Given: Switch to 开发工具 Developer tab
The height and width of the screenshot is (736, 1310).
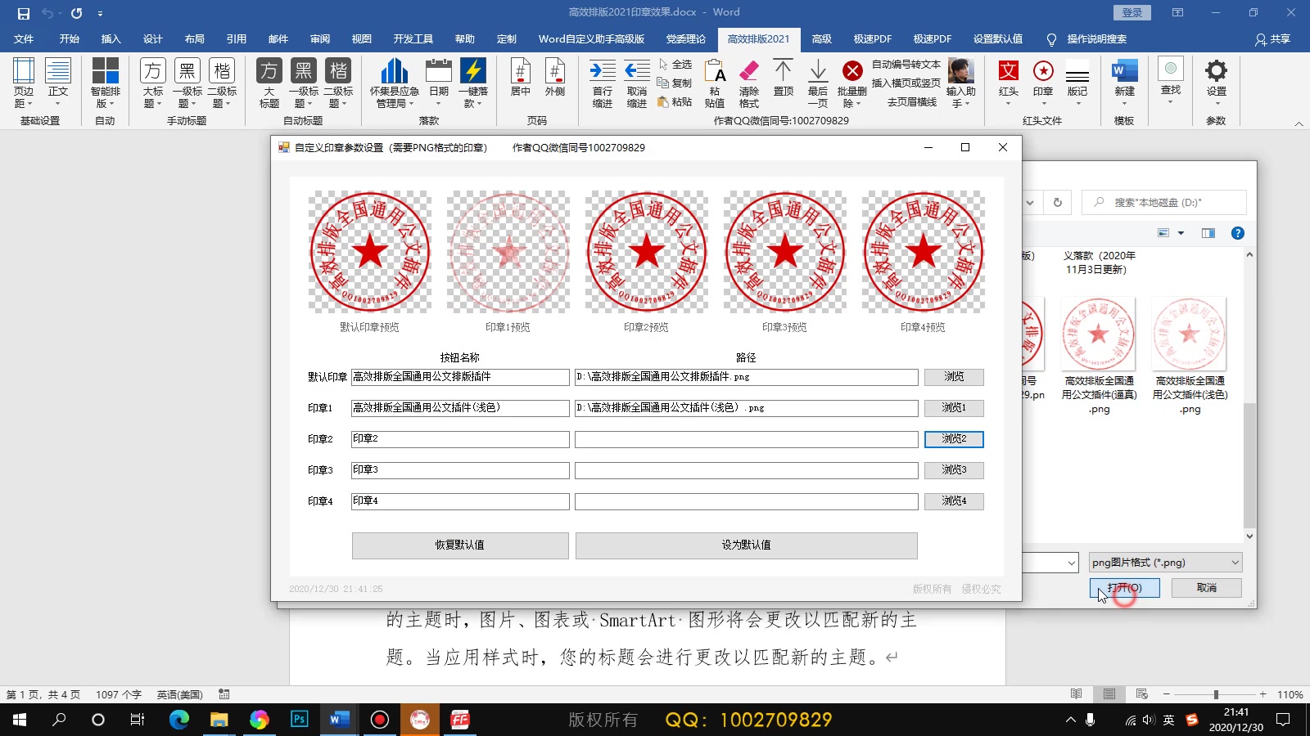Looking at the screenshot, I should click(x=413, y=38).
